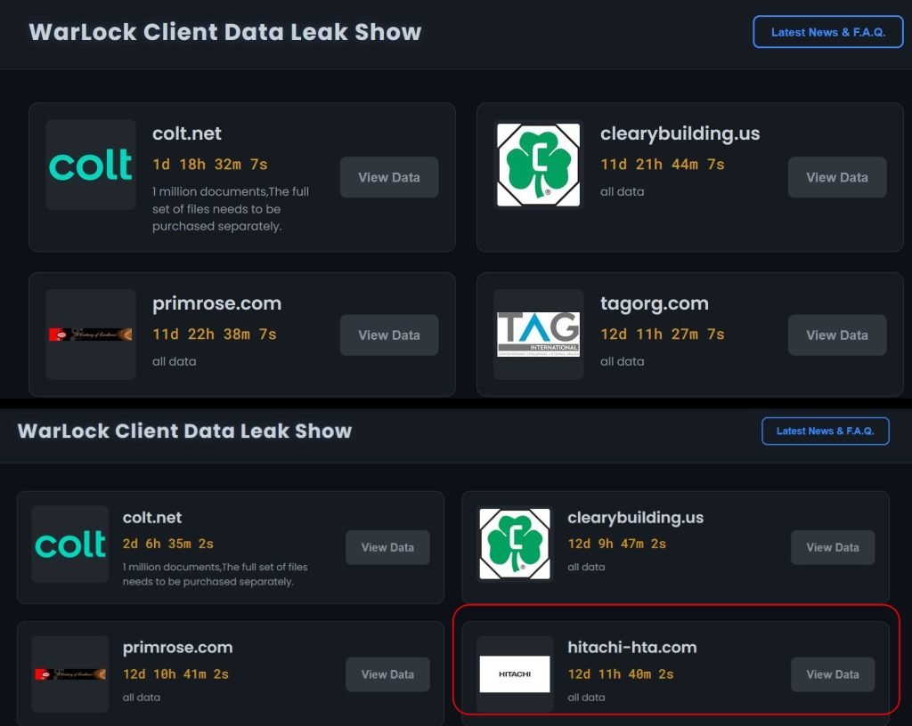Click the primrose banner logo beside the 11d 22h timer

click(91, 335)
